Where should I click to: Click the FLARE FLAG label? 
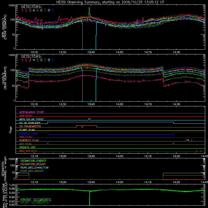click(27, 130)
